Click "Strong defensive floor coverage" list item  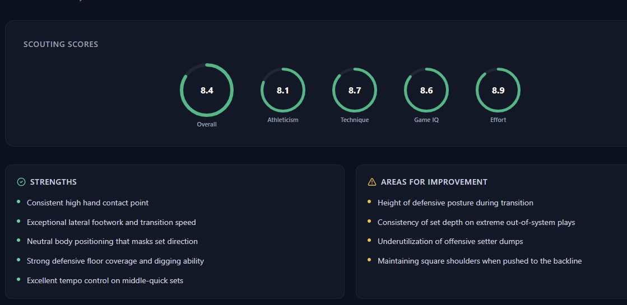pos(115,261)
